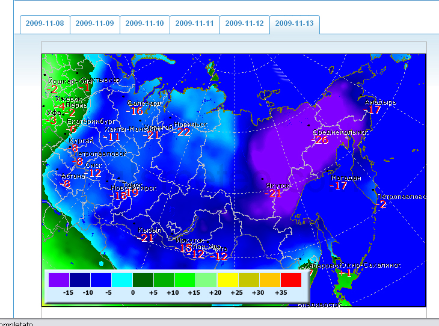Image resolution: width=439 pixels, height=326 pixels.
Task: Click the purple swatch in the legend
Action: (59, 280)
